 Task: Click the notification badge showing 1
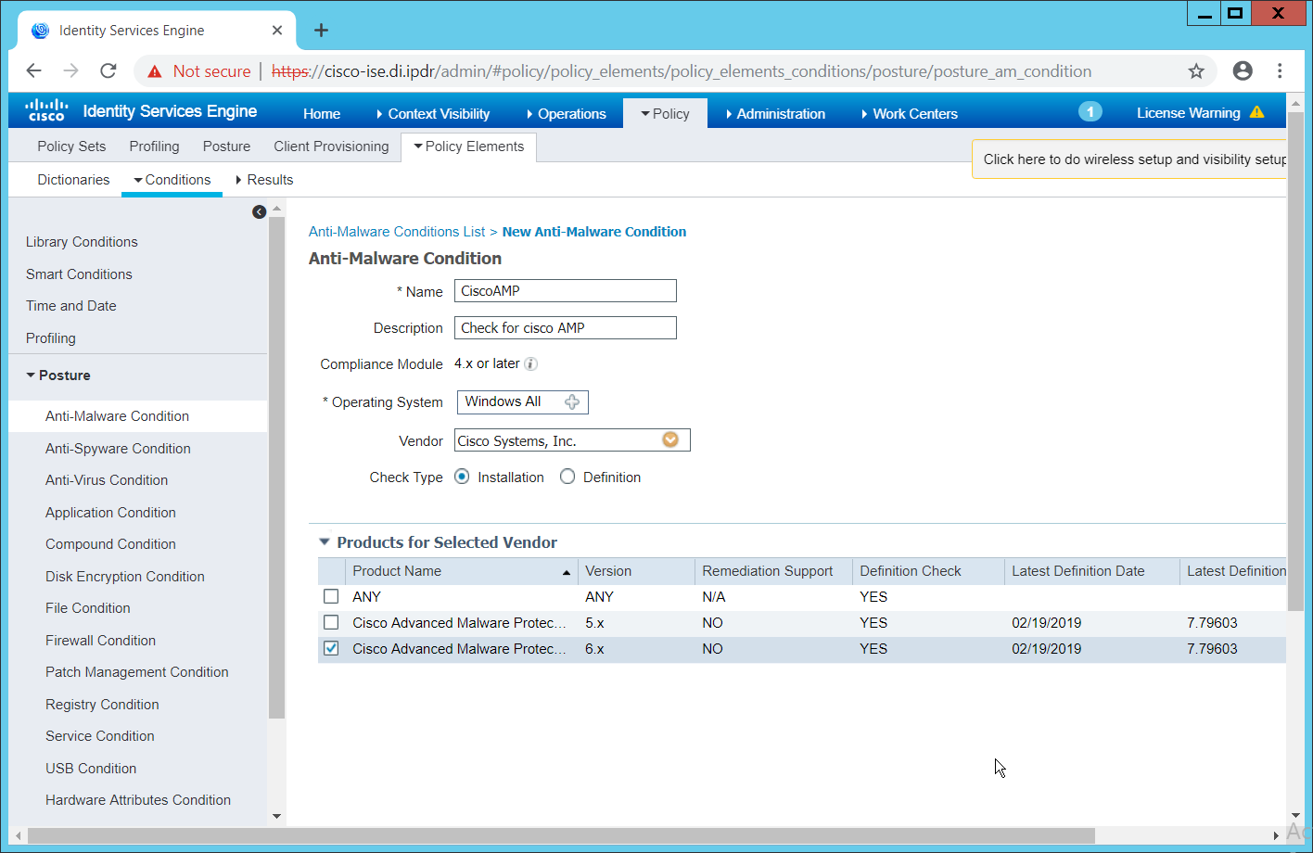click(1090, 112)
